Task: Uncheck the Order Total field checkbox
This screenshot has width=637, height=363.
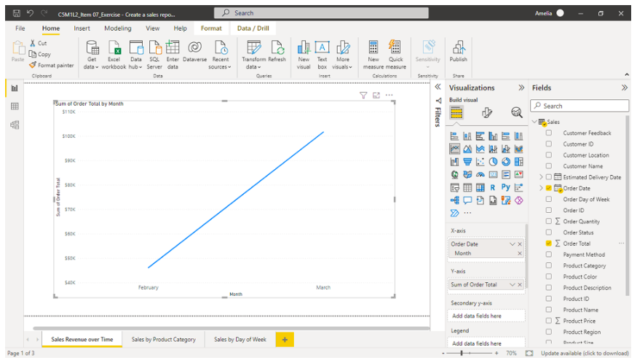Action: [549, 243]
